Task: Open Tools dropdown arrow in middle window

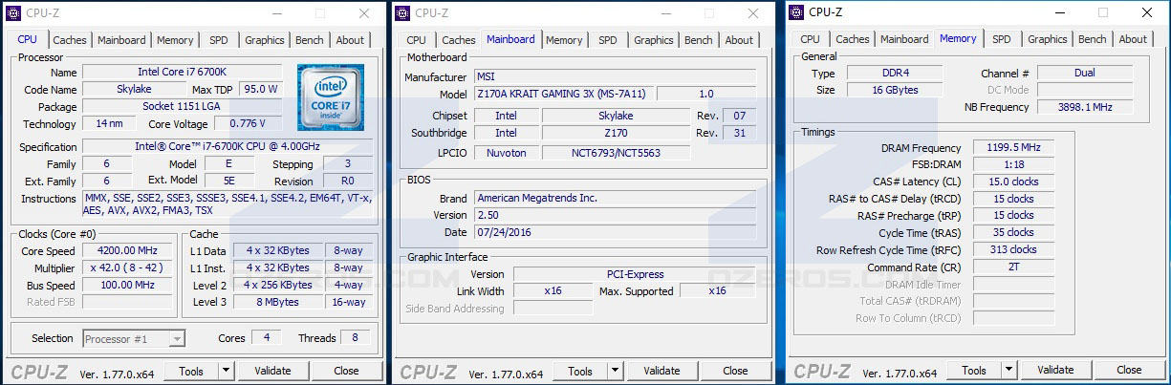Action: click(615, 371)
